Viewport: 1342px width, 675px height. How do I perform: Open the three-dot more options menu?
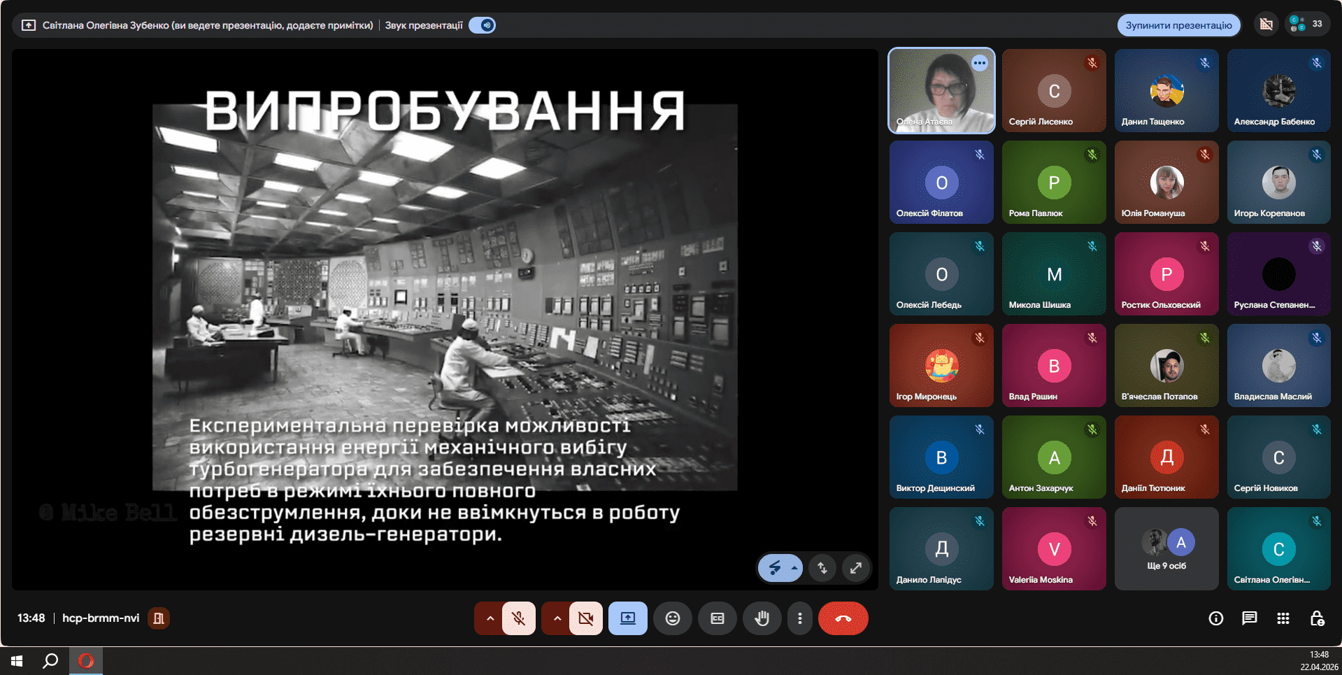[x=799, y=618]
